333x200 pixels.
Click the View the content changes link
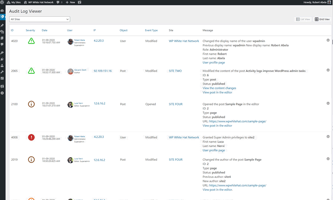click(x=219, y=88)
